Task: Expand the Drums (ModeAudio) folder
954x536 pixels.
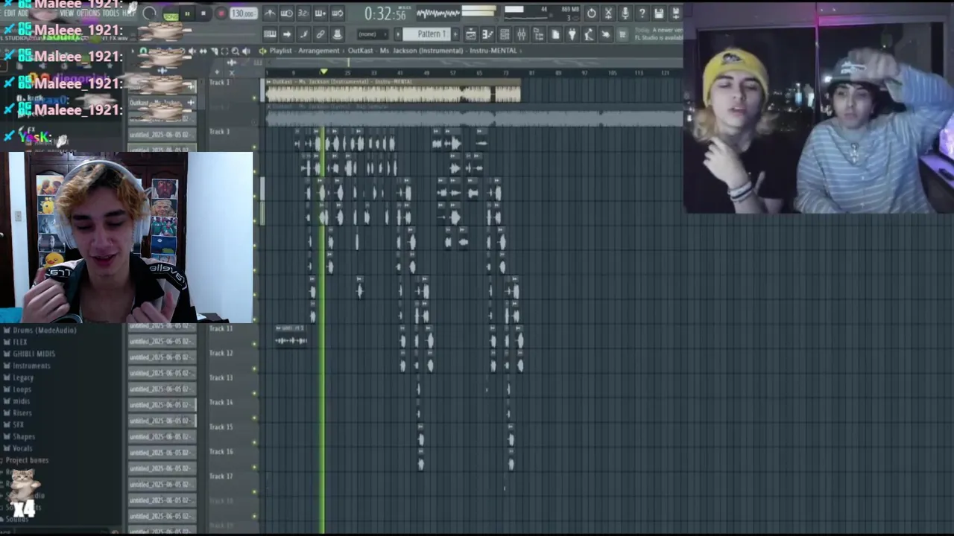Action: (44, 330)
